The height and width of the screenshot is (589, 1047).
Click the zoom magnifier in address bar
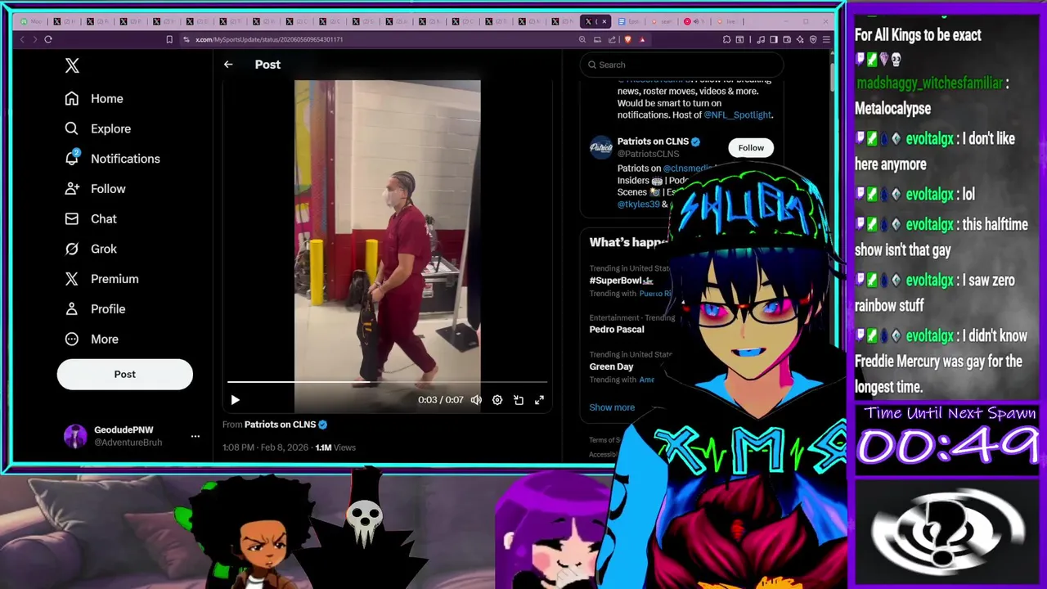coord(582,39)
